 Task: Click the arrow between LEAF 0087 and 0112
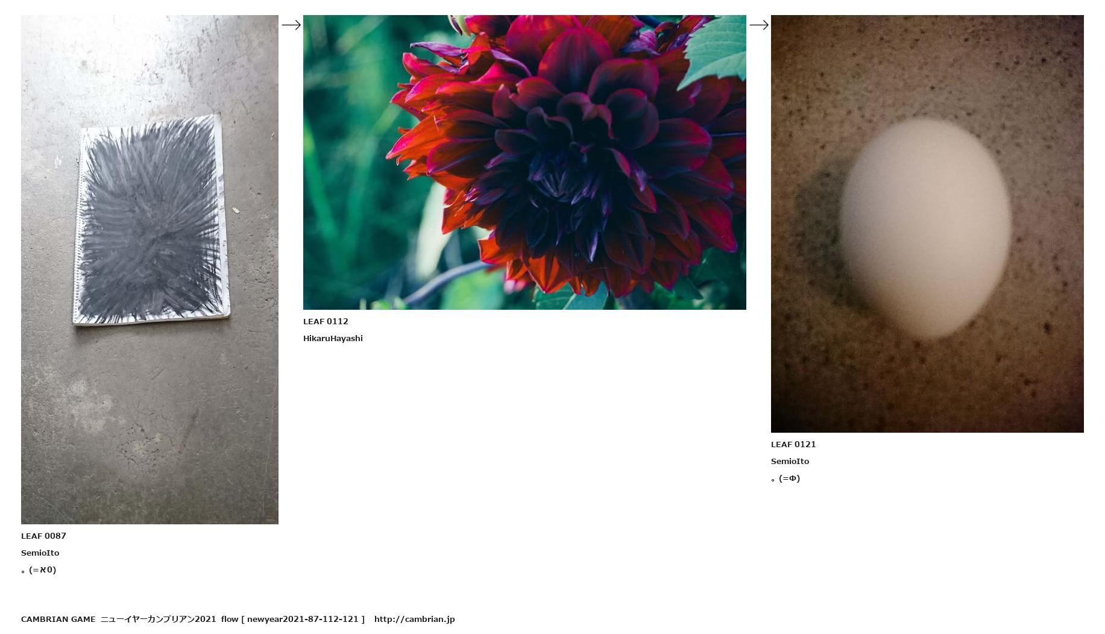[291, 25]
